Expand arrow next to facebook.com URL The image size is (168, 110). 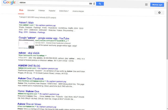(x=45, y=81)
